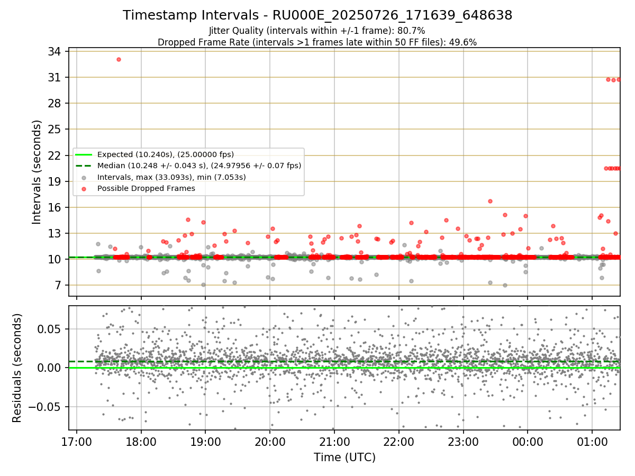Click the plot title 'Timestamp Intervals - RU000E_20250726_171639_648638'
Image resolution: width=635 pixels, height=476 pixels.
click(317, 15)
